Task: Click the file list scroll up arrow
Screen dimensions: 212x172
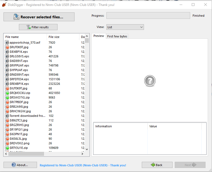Action: pos(87,36)
